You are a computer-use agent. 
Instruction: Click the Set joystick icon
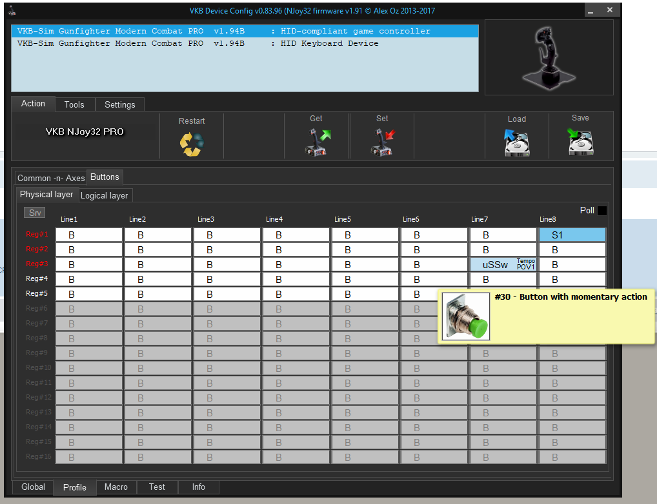tap(383, 142)
